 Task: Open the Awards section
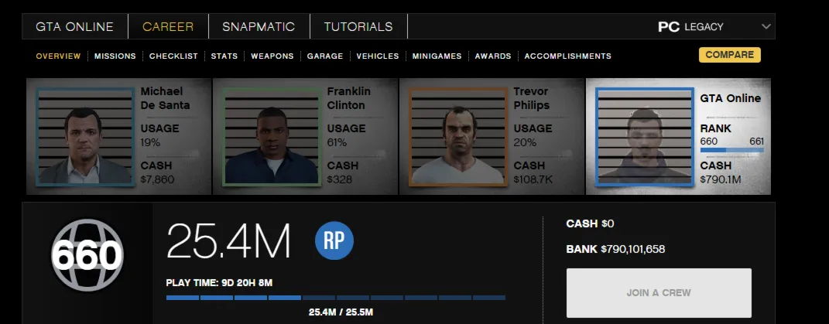coord(493,56)
